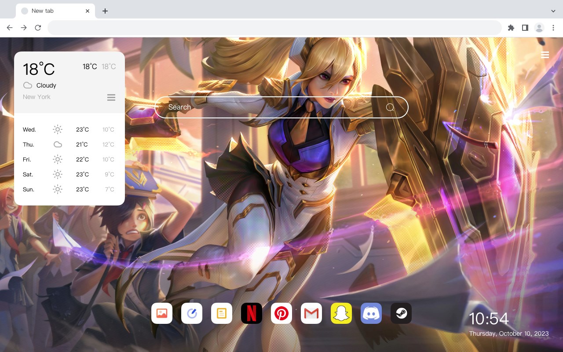
Task: Select the Sat. forecast day label
Action: click(x=28, y=174)
